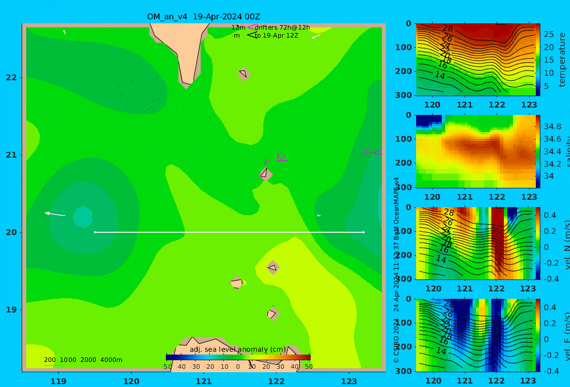Screen dimensions: 570x387
Task: Click the white arrow left of the eddy
Action: pyautogui.click(x=55, y=214)
